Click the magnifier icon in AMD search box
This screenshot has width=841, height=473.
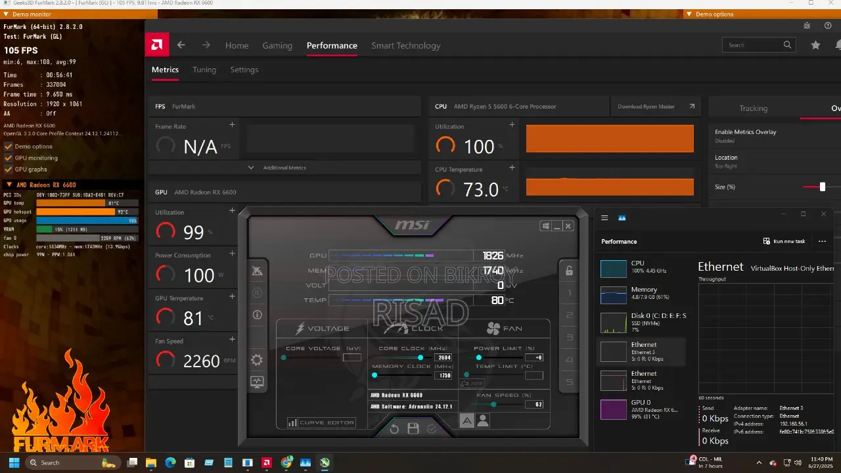pos(787,45)
